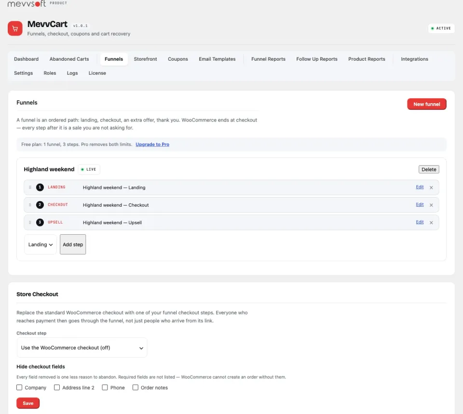
Task: Go to Integrations tab
Action: (414, 59)
